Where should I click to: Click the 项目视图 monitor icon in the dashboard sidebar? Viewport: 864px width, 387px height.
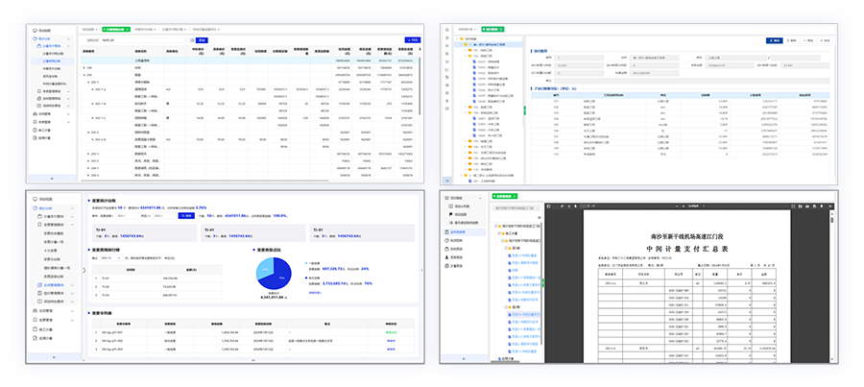click(36, 199)
